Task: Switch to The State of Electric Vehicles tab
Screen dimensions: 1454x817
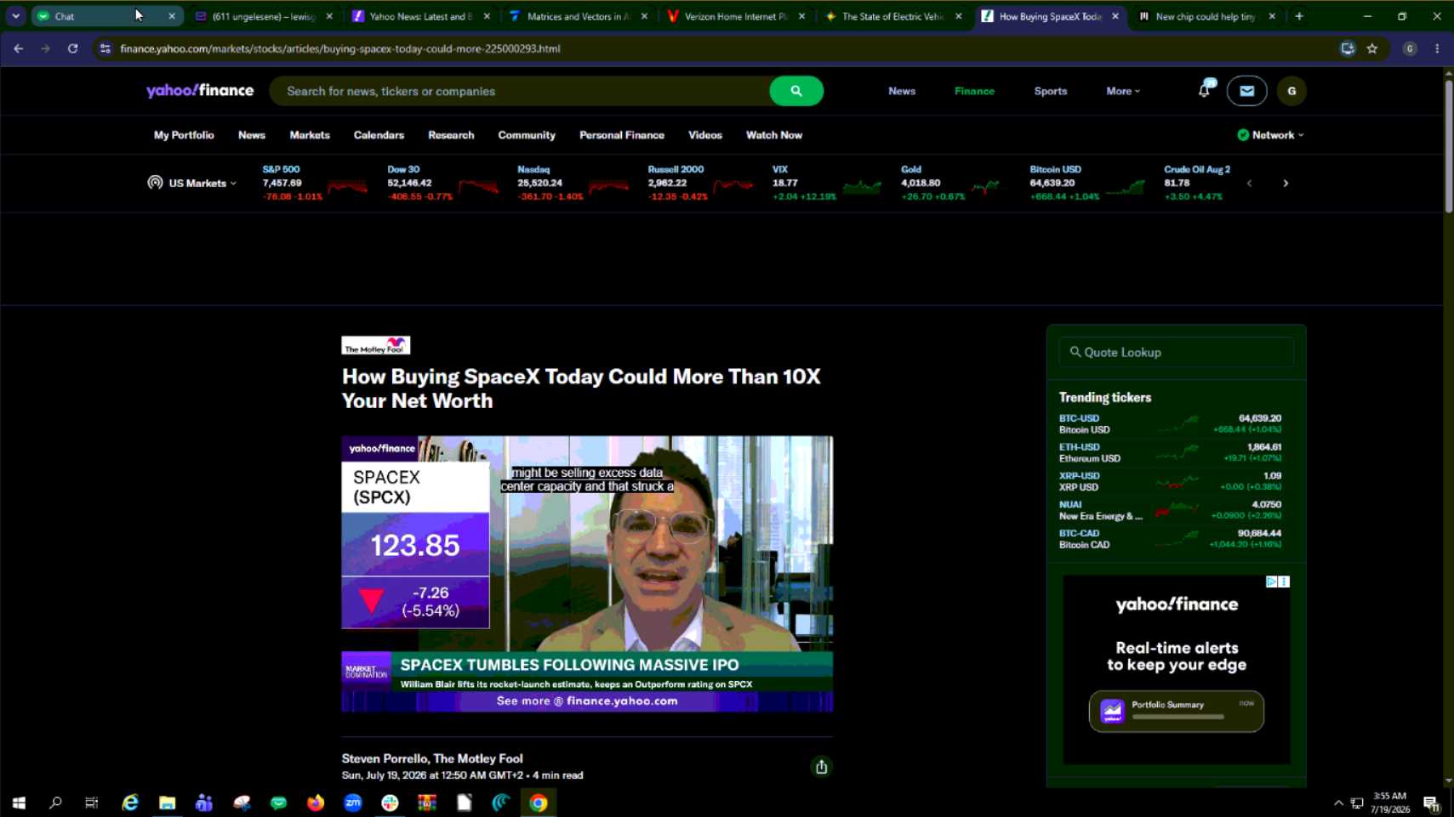Action: [892, 16]
